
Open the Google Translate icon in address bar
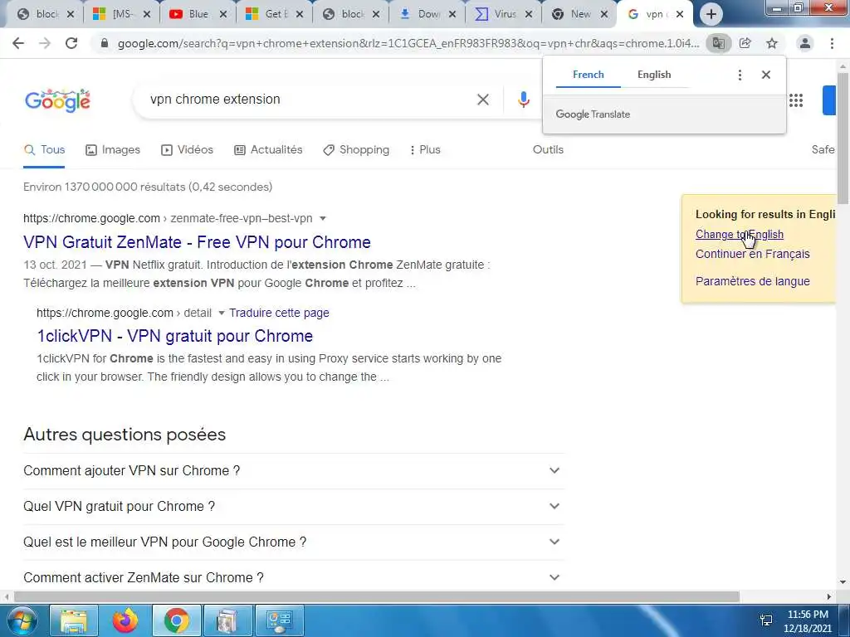tap(718, 43)
